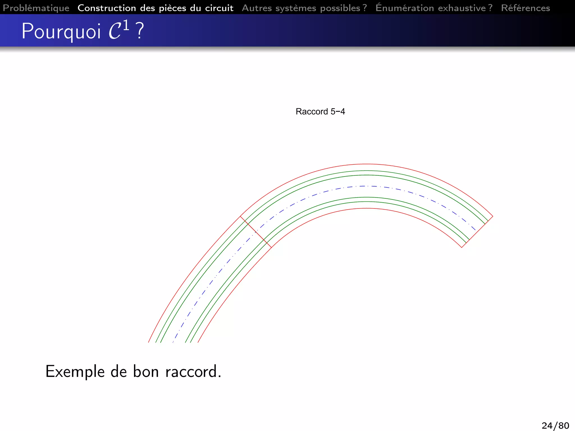Go to Construction des pièces du circuit section

pos(156,8)
